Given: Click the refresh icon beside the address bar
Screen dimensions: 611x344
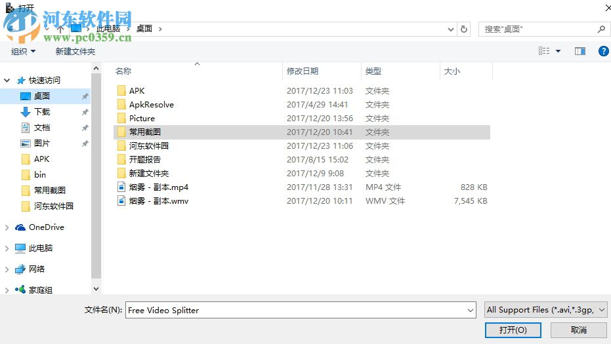Looking at the screenshot, I should coord(464,29).
